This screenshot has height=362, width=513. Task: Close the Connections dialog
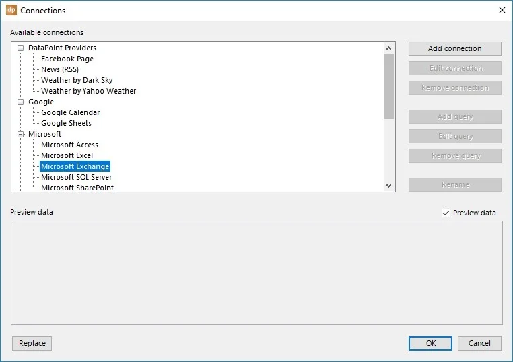pyautogui.click(x=502, y=10)
